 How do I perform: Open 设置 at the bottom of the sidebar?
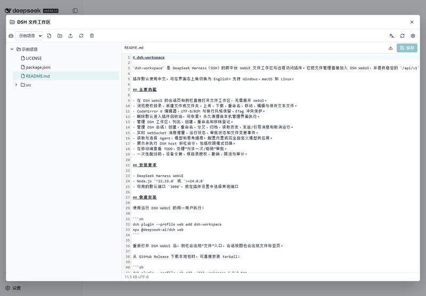(x=13, y=288)
